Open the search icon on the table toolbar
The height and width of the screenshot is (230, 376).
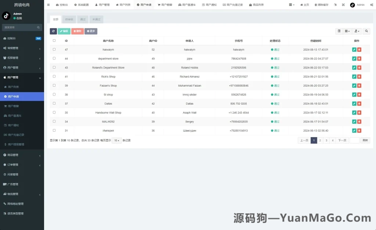[366, 31]
